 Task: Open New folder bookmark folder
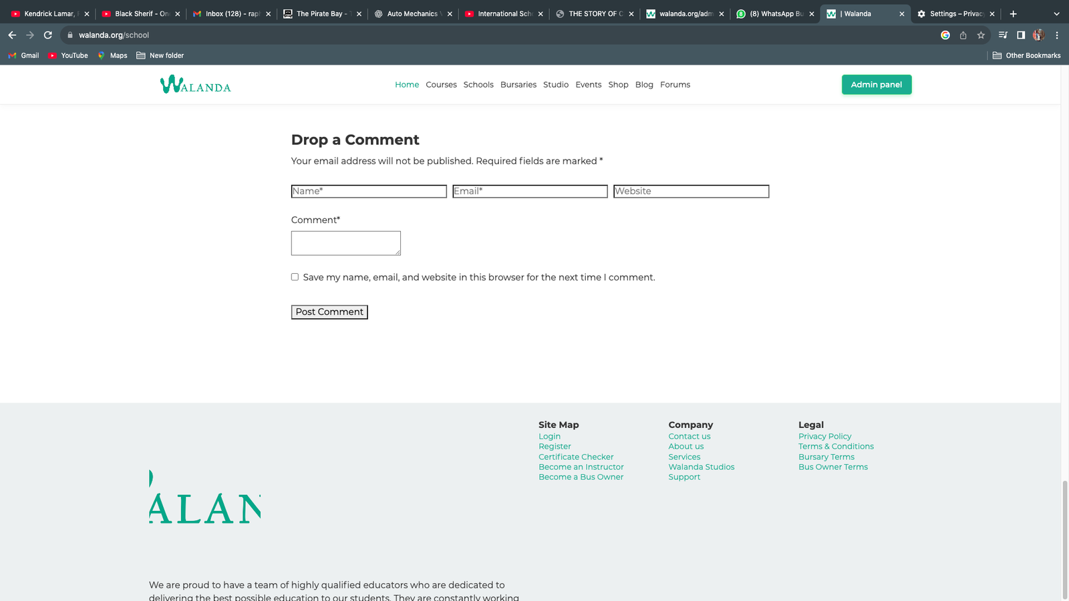(160, 55)
